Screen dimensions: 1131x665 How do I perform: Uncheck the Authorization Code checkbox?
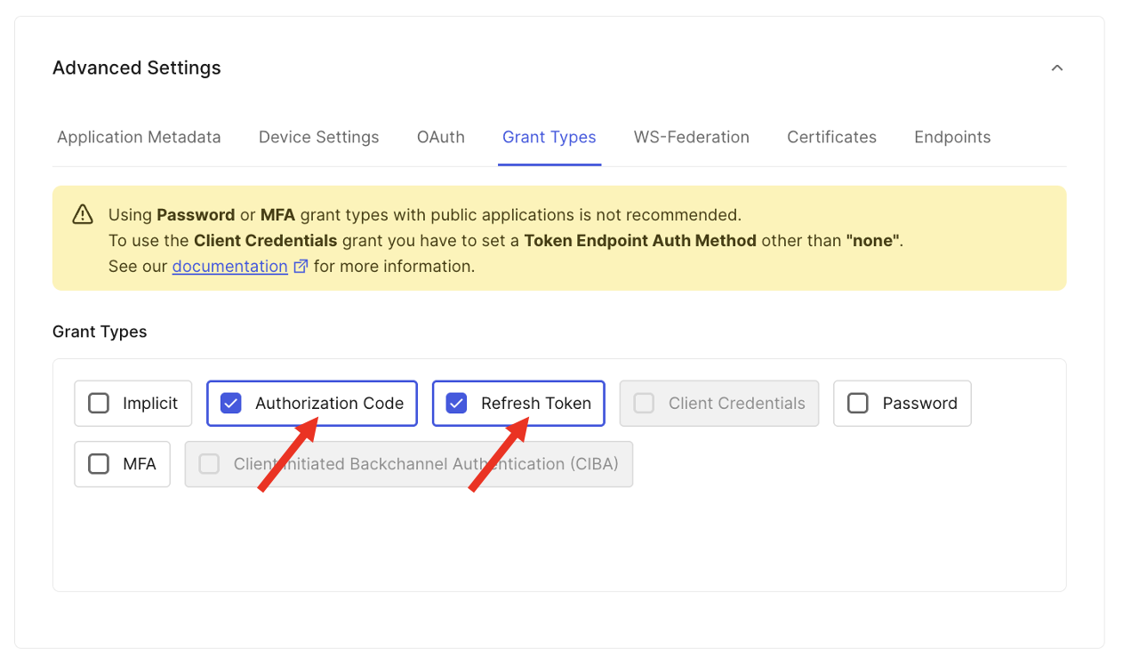(x=230, y=404)
